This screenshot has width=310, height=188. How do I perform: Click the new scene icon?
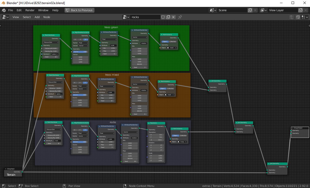pos(250,10)
